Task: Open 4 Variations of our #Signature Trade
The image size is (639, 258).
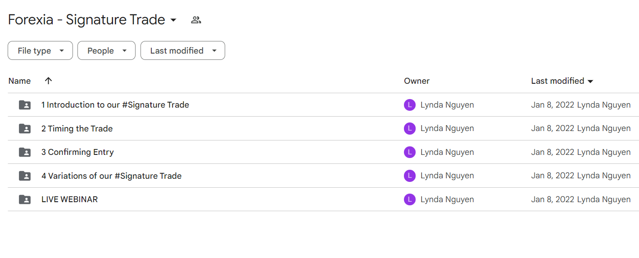Action: pyautogui.click(x=111, y=176)
